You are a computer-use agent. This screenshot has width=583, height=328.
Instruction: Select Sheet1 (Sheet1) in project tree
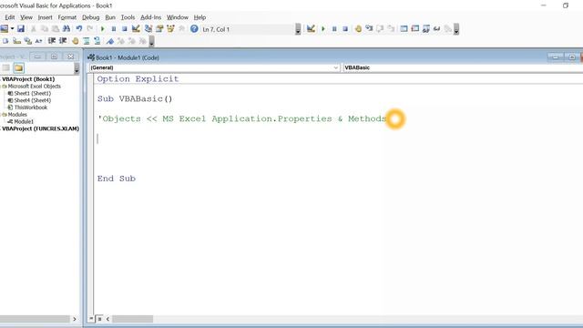33,93
